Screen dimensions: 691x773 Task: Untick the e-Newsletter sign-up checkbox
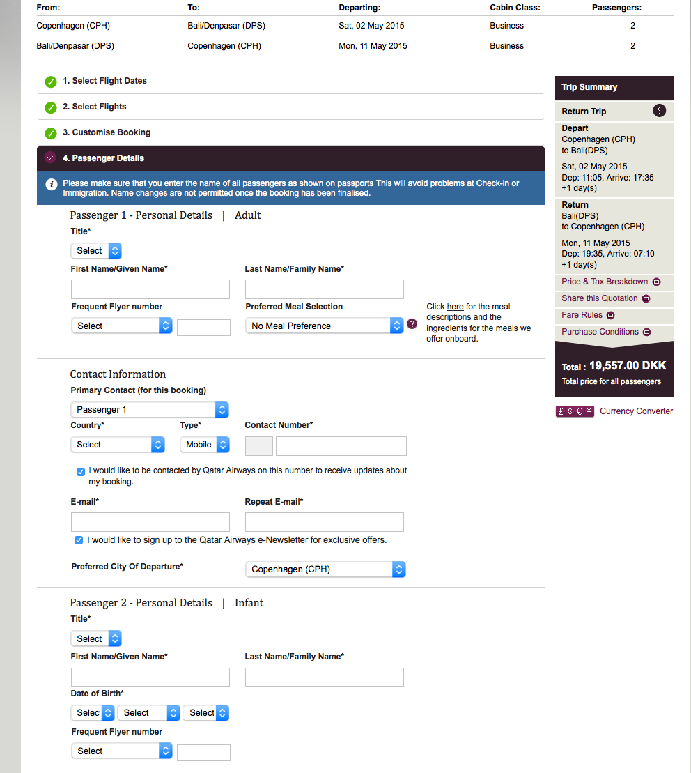pyautogui.click(x=78, y=540)
